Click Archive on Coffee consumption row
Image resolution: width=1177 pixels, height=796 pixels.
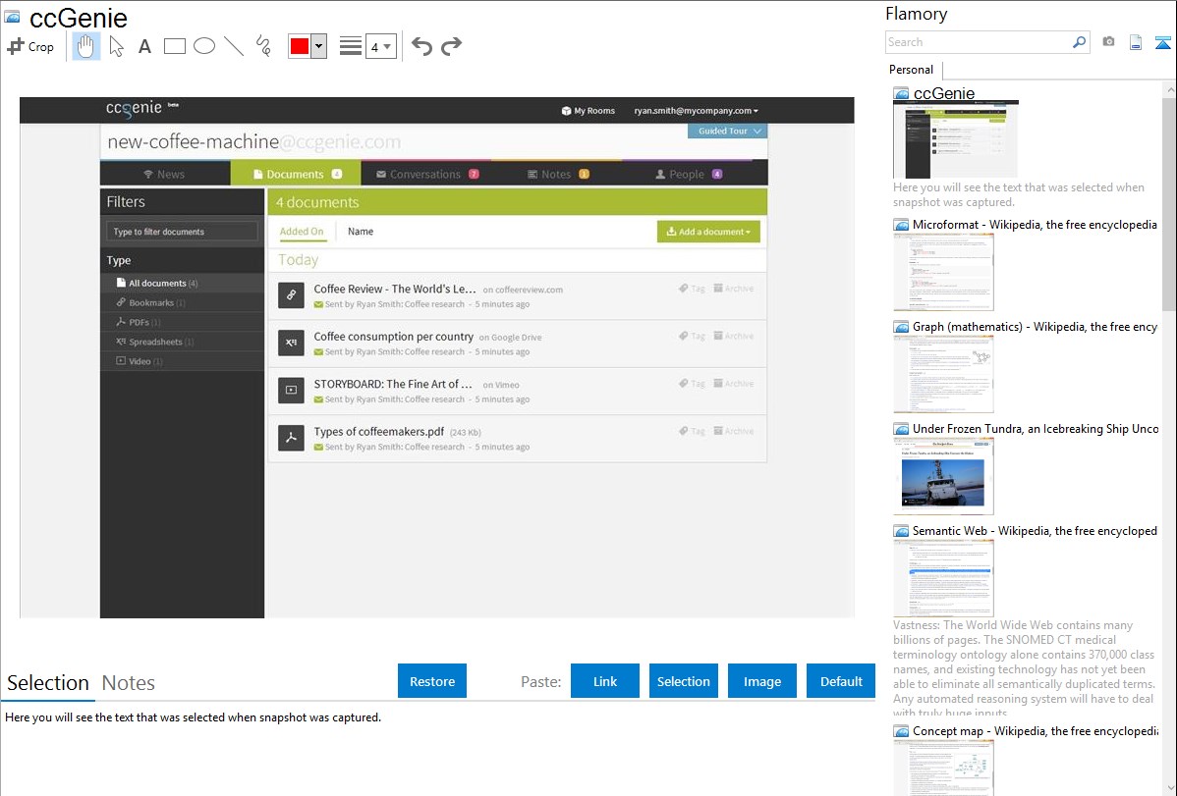click(733, 336)
